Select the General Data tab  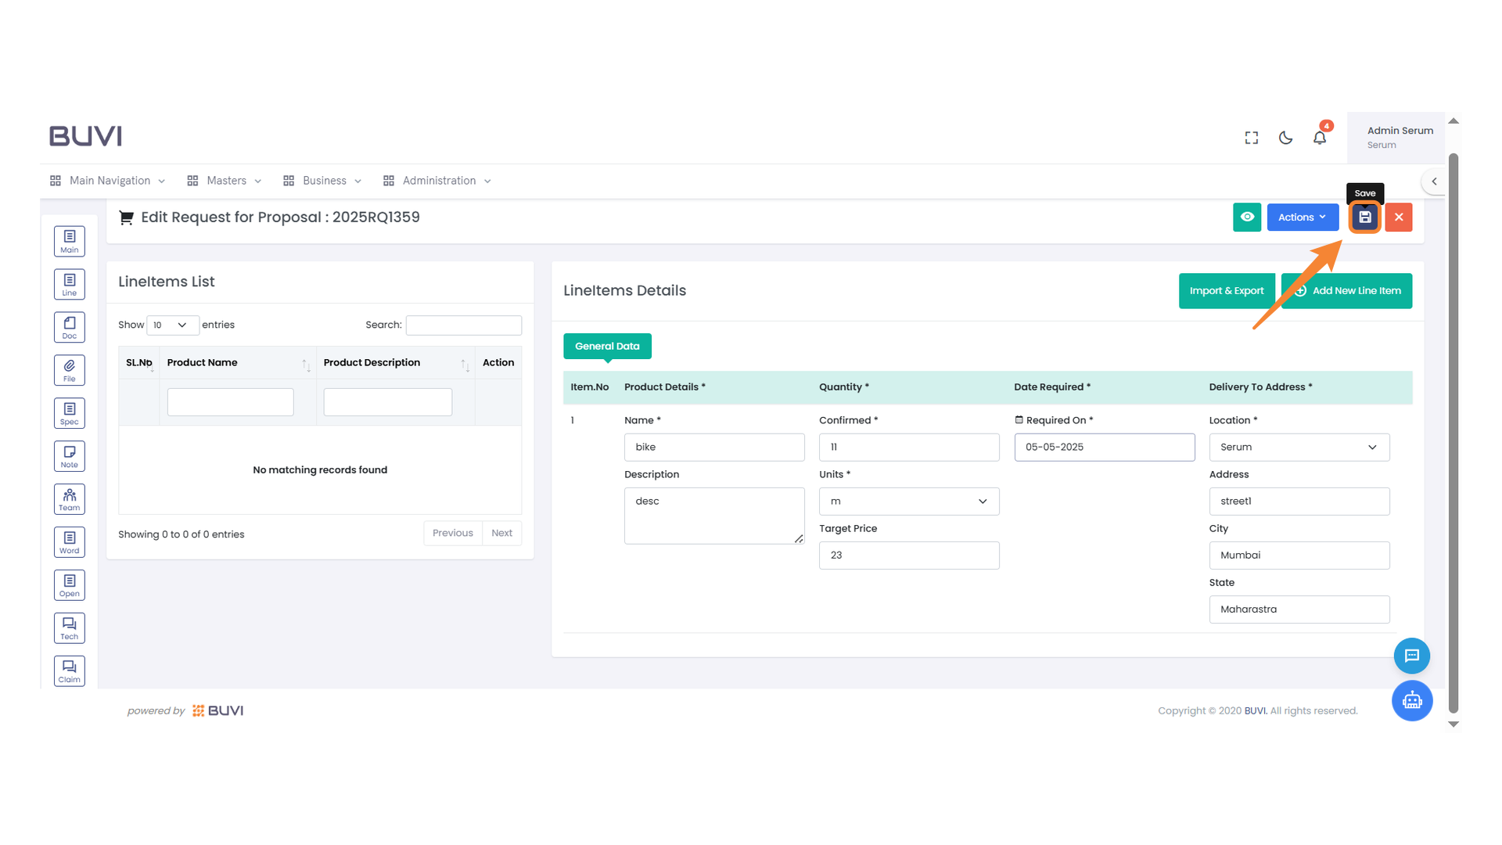607,346
